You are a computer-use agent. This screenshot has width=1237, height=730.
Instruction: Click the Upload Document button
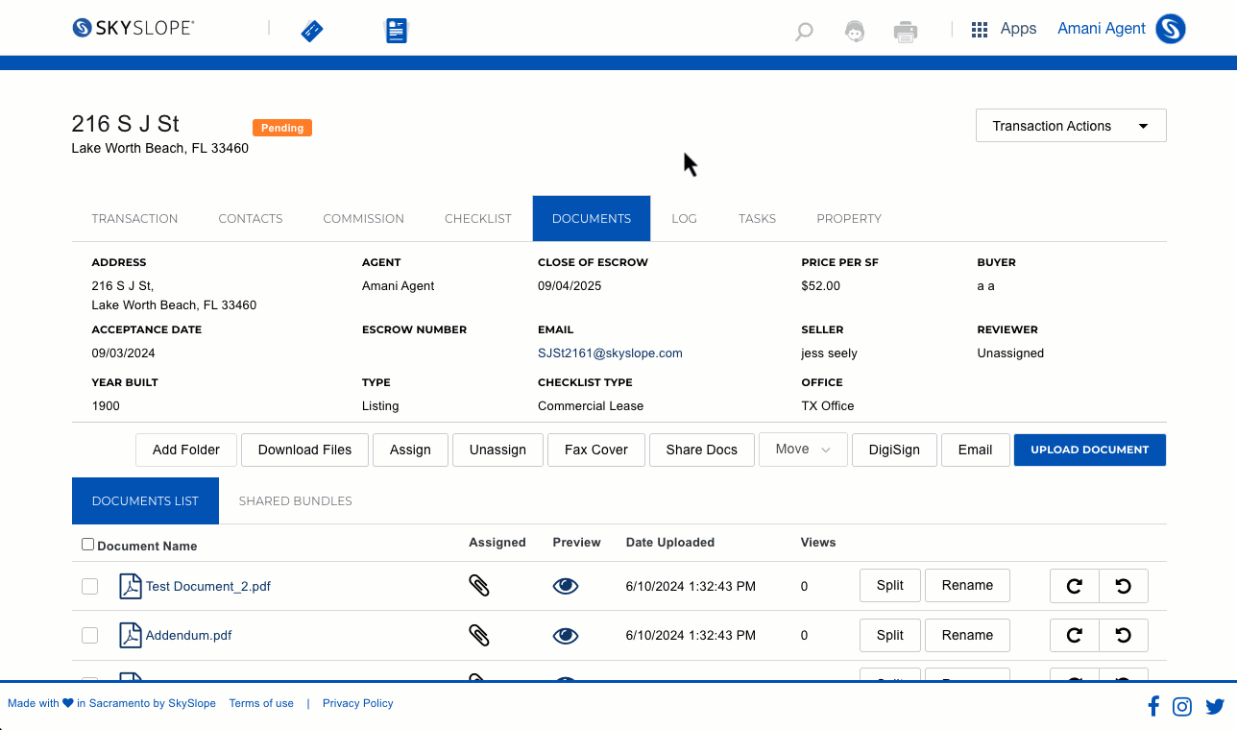point(1090,450)
